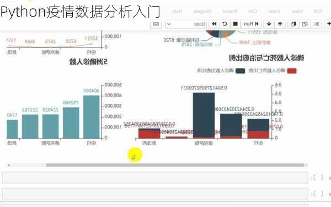This screenshot has width=331, height=207.
Task: Paste cells below icon
Action: coord(293,24)
